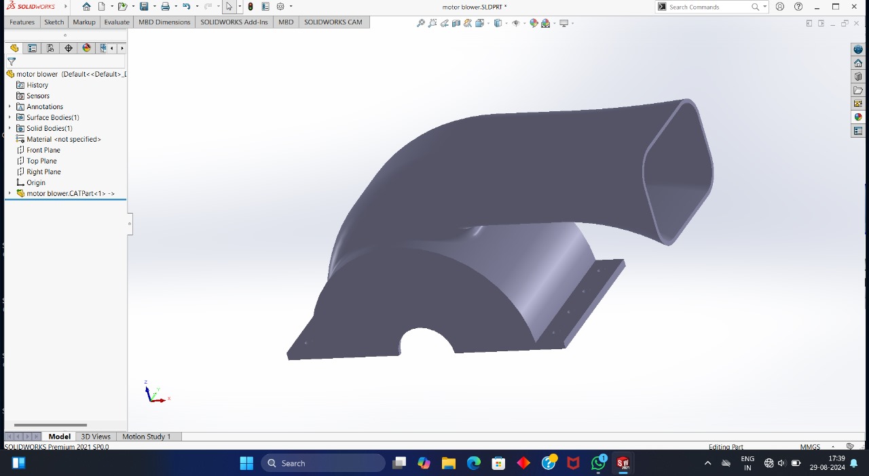Open the Search Commands dropdown arrow

pyautogui.click(x=764, y=7)
